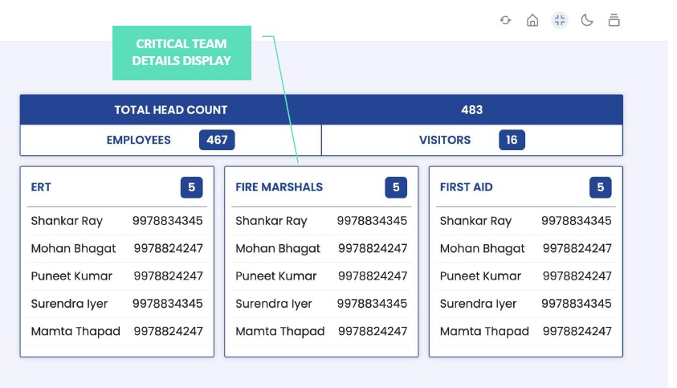Select Mamta Thapad in First Aid list
The height and width of the screenshot is (388, 677).
click(x=484, y=331)
